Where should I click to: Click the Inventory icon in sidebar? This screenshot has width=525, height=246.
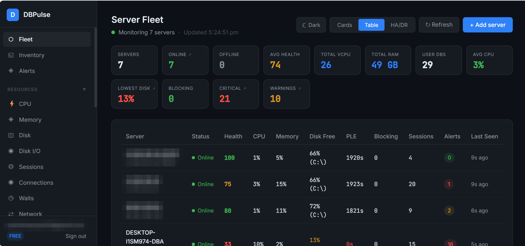click(11, 55)
